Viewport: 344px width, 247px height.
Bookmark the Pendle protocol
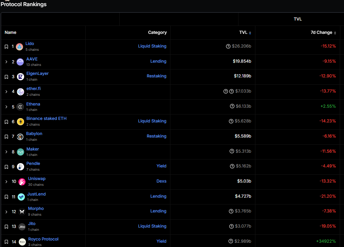click(6, 167)
